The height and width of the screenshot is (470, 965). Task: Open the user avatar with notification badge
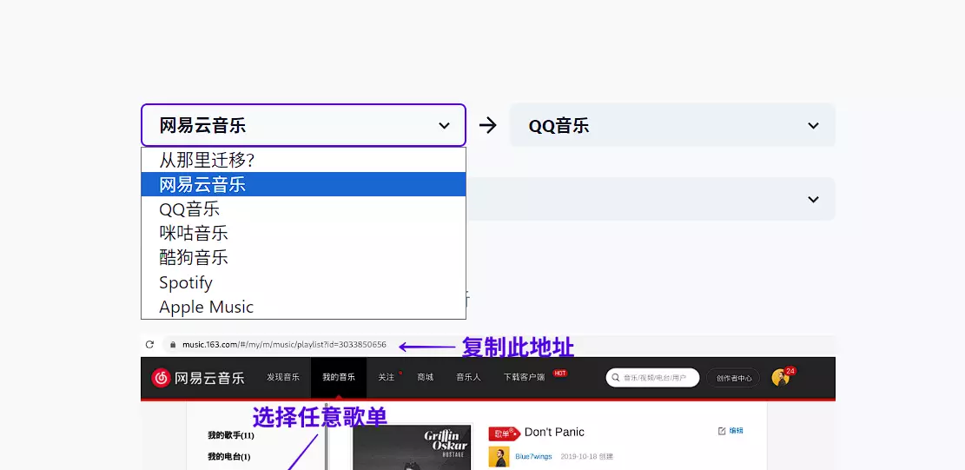coord(781,377)
